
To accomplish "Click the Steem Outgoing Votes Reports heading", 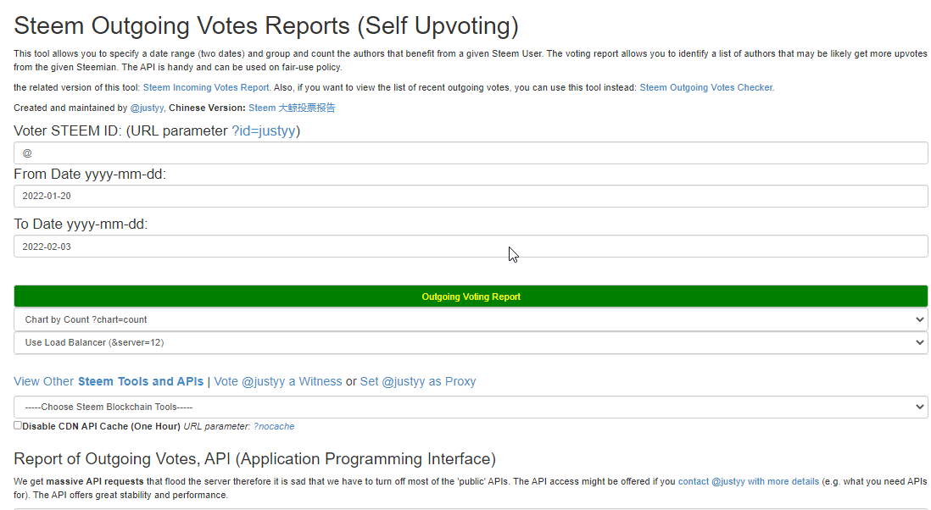I will [x=266, y=25].
